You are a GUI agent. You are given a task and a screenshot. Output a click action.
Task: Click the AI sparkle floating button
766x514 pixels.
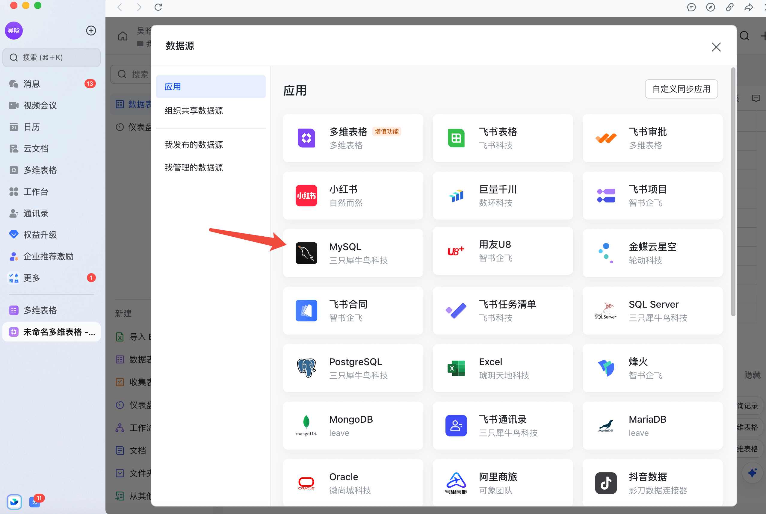click(752, 473)
